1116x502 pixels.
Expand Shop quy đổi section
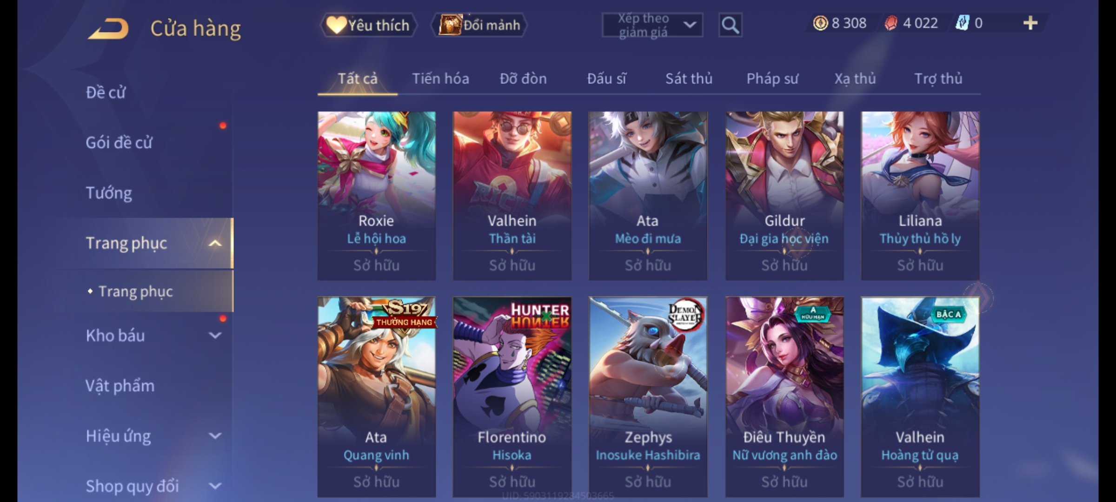[215, 486]
